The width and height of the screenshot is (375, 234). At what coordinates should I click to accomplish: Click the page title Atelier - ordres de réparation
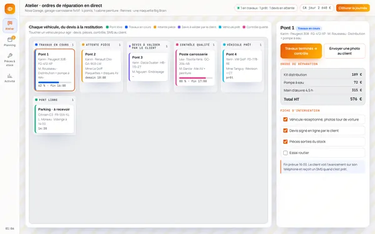click(x=63, y=6)
